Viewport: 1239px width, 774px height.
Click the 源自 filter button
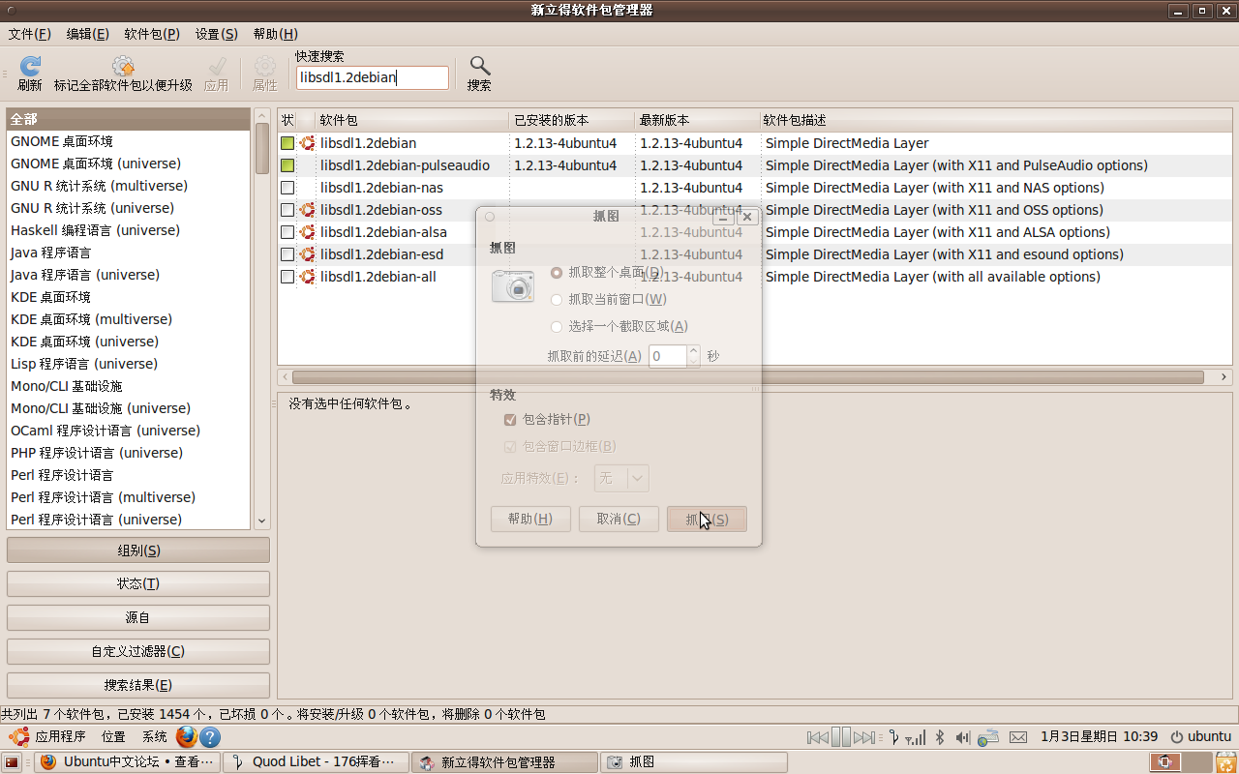tap(138, 617)
